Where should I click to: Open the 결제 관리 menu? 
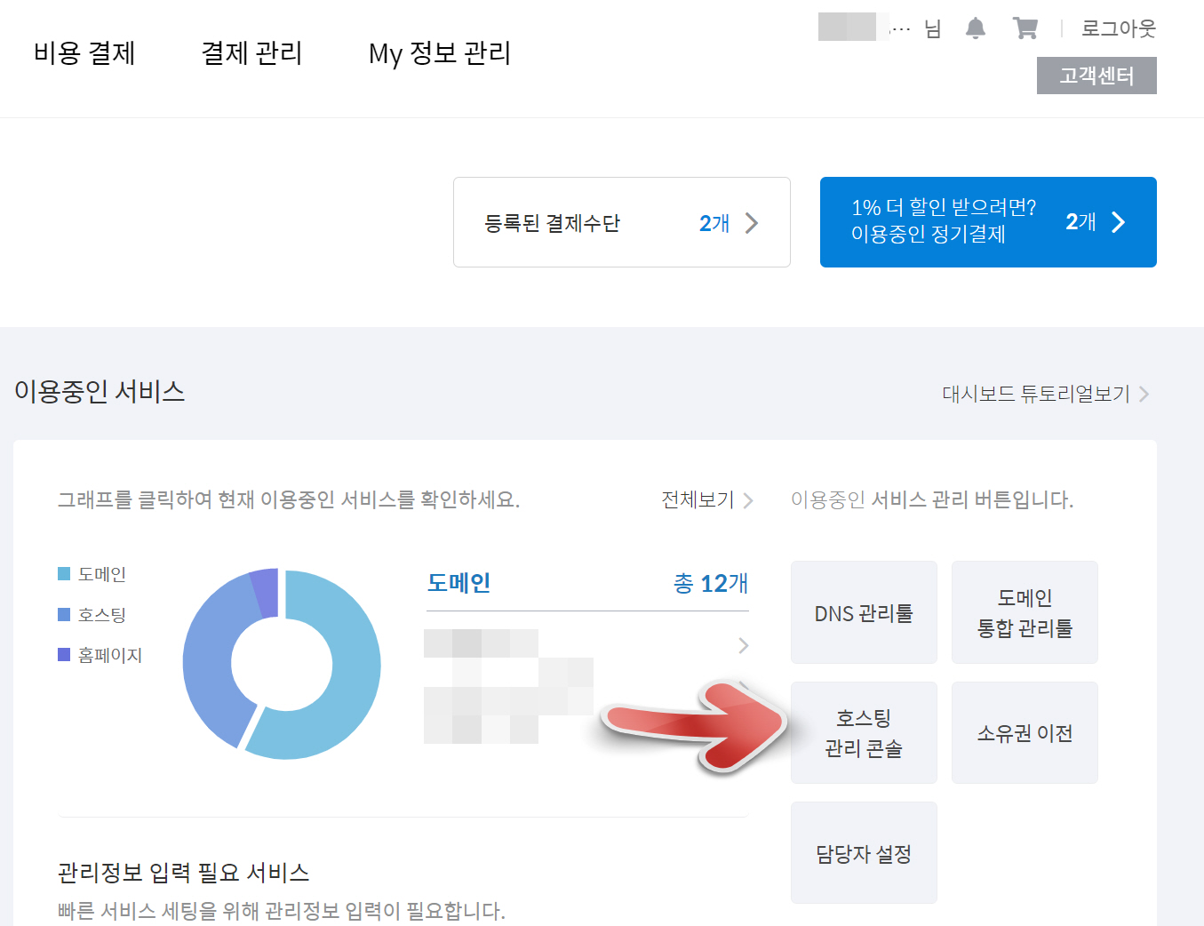251,53
